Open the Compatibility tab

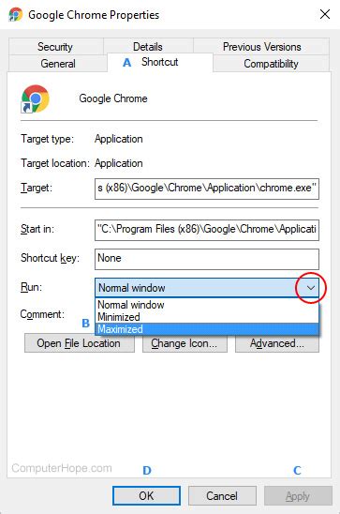(x=271, y=63)
